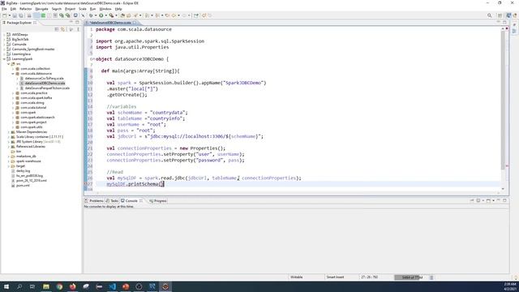Minimize the Package Explorer panel

tap(71, 22)
